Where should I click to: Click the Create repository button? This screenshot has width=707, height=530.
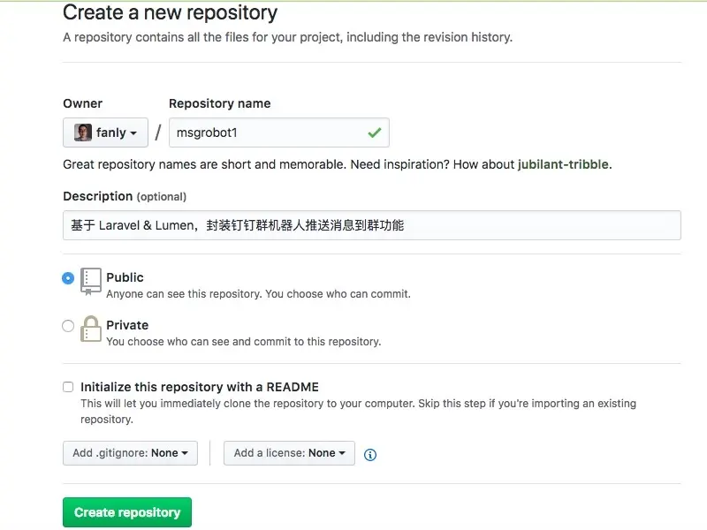click(x=127, y=512)
